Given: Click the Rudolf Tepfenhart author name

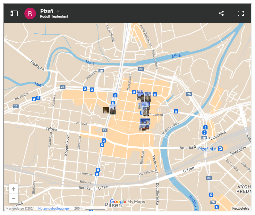Looking at the screenshot, I should 54,17.
